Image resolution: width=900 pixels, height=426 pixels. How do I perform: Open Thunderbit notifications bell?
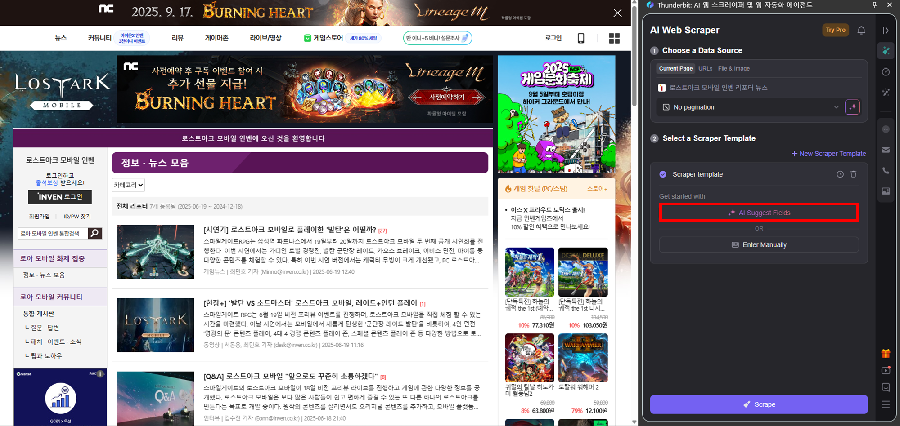pyautogui.click(x=861, y=30)
